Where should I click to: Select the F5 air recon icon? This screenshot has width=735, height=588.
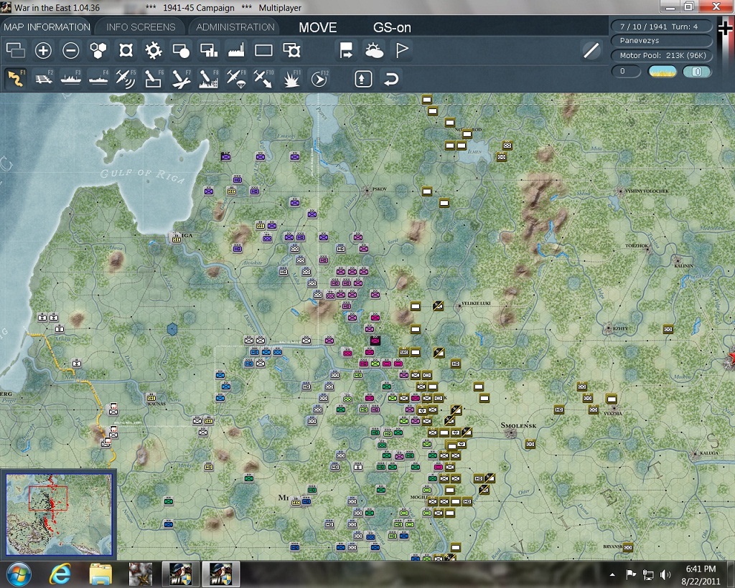(126, 78)
